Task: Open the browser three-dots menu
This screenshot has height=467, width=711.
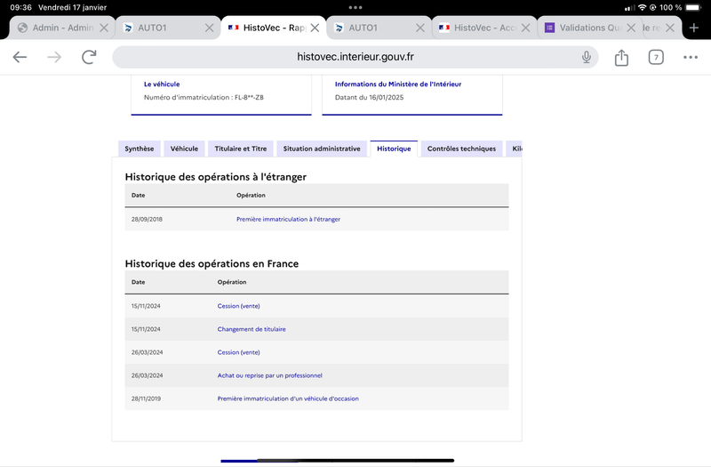Action: pos(691,57)
